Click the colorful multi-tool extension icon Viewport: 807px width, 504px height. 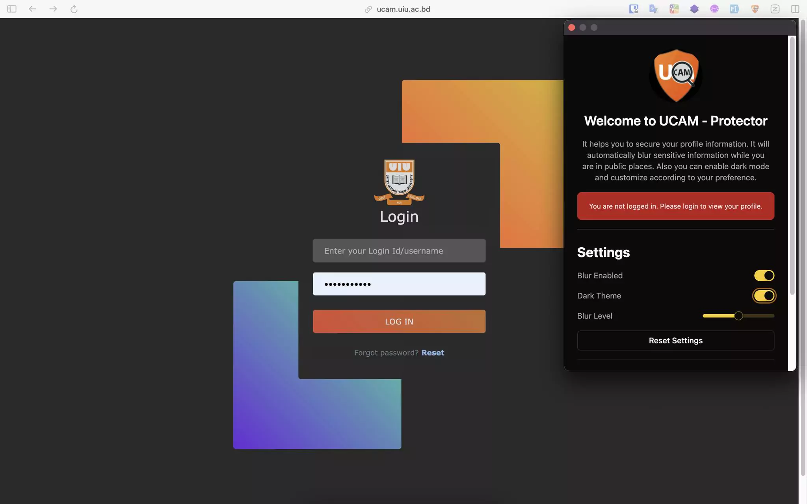pos(674,9)
